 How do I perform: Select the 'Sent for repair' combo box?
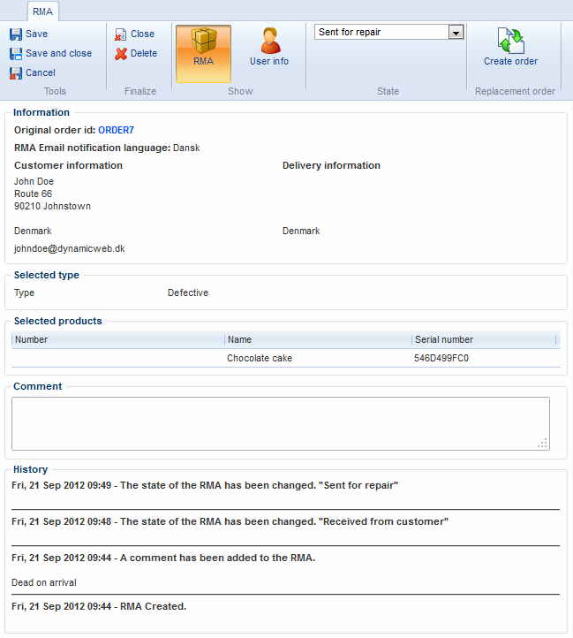[x=381, y=33]
